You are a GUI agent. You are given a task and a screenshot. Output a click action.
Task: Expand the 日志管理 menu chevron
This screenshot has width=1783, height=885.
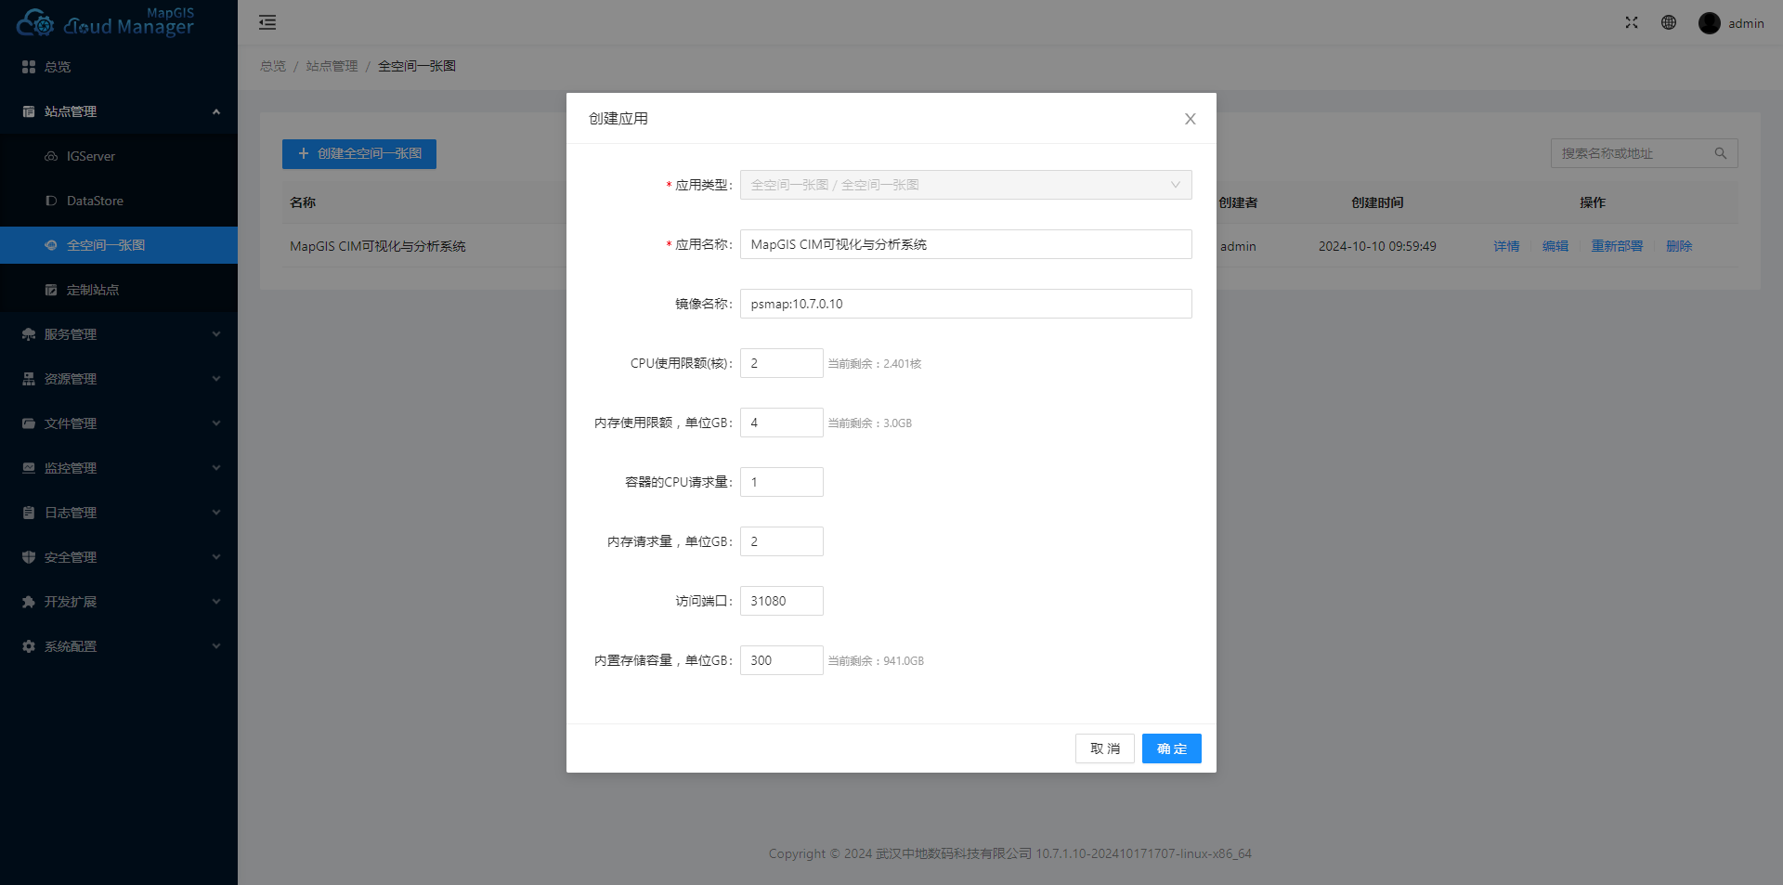tap(216, 513)
